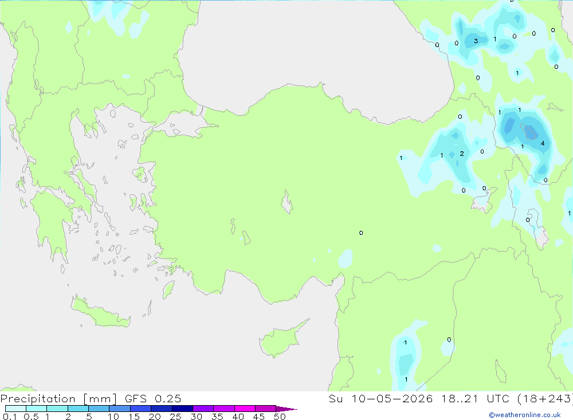This screenshot has height=420, width=573.
Task: Click the legend label '40'
Action: (238, 417)
